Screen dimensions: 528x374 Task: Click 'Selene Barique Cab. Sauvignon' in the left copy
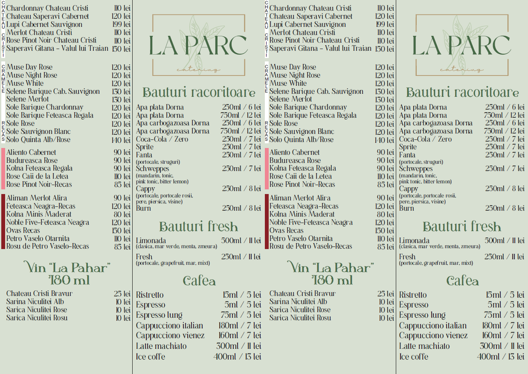53,91
